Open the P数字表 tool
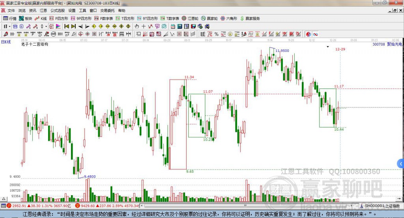The image size is (404, 218). (x=104, y=18)
